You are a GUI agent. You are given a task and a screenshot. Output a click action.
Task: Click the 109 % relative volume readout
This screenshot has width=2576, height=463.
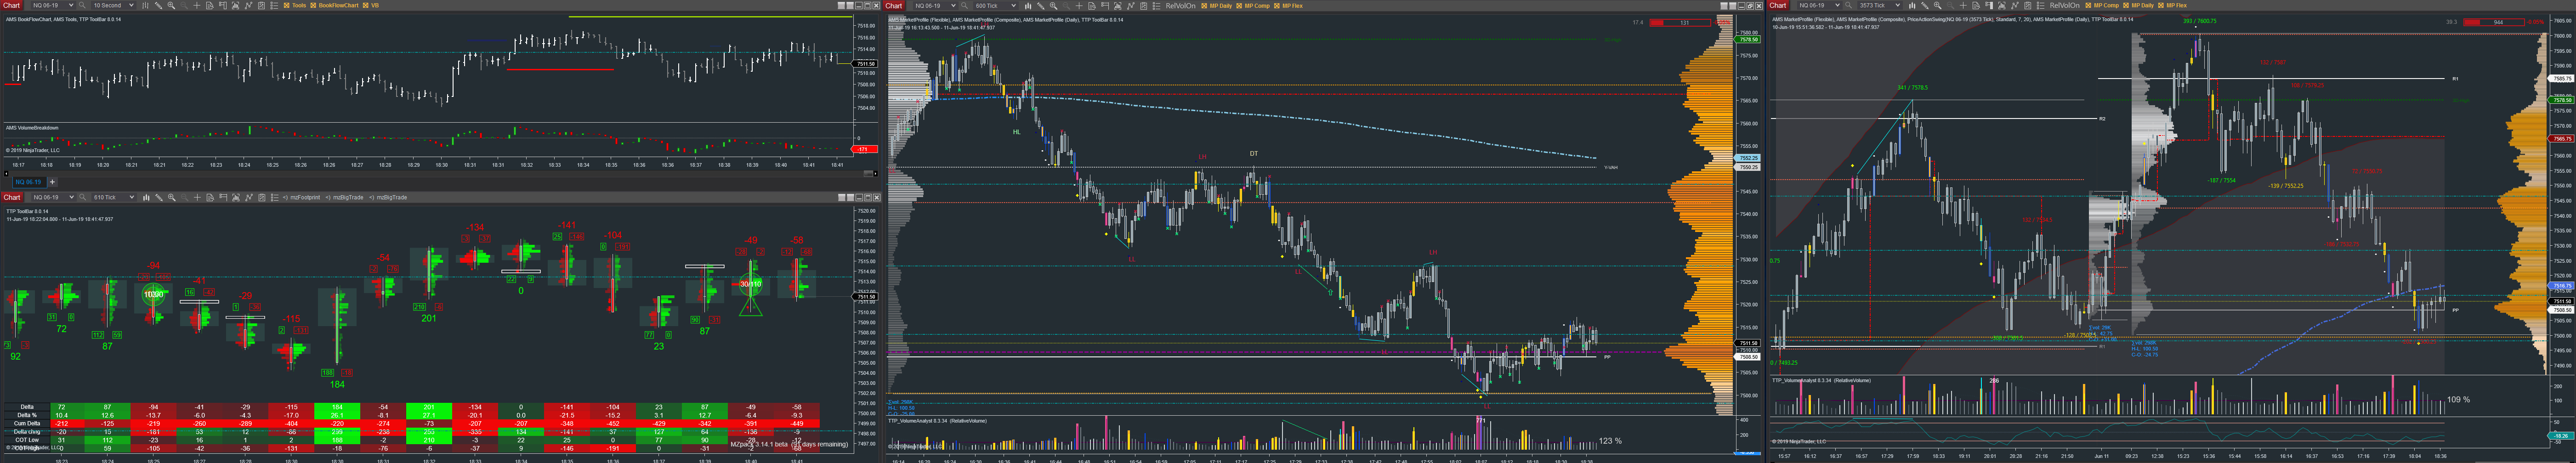pos(2458,400)
